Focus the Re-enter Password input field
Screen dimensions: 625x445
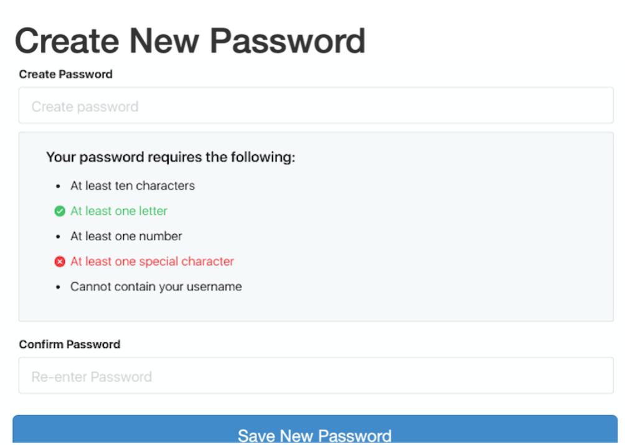(x=316, y=377)
